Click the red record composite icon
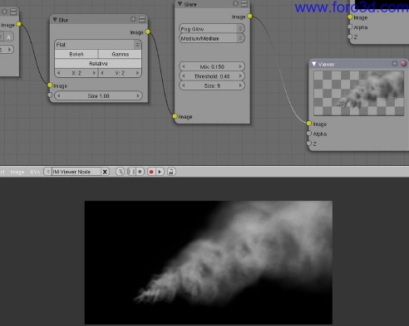This screenshot has height=326, width=409. pos(151,172)
